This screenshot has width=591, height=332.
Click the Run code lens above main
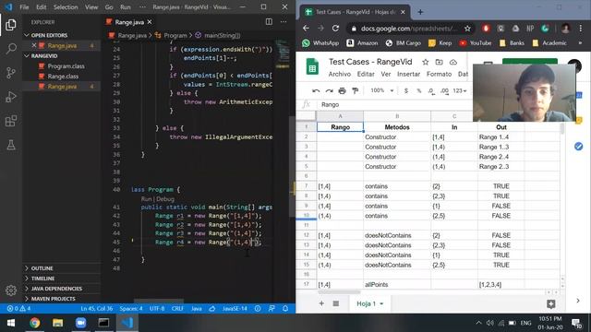coord(146,199)
